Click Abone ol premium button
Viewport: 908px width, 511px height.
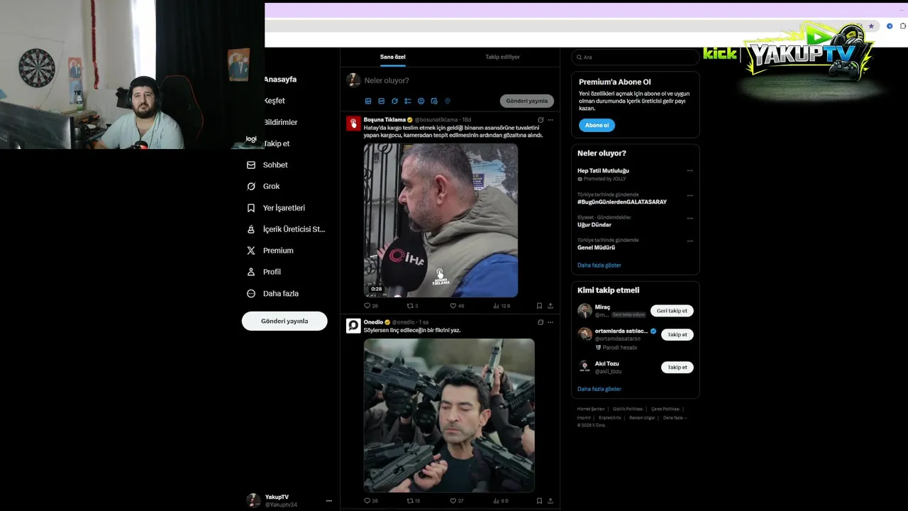[x=597, y=125]
